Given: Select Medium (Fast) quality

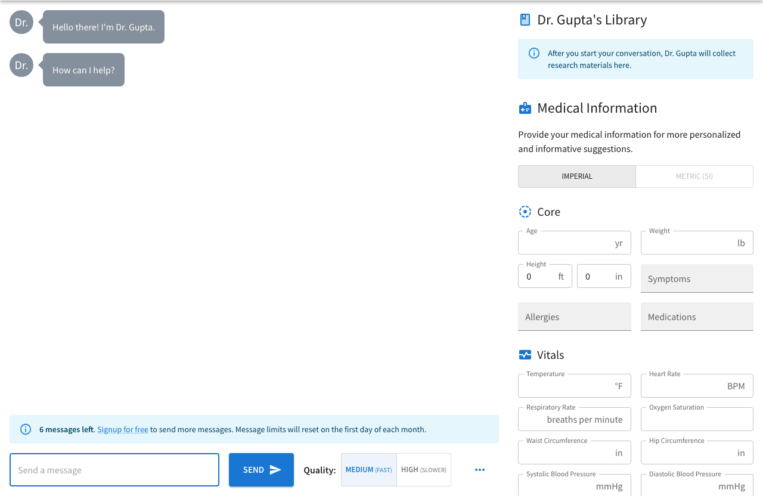Looking at the screenshot, I should click(x=369, y=470).
